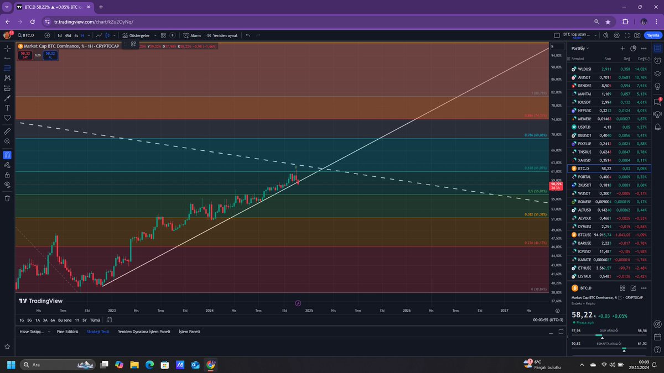This screenshot has height=373, width=664.
Task: Click the purple lightning event marker
Action: [x=298, y=303]
